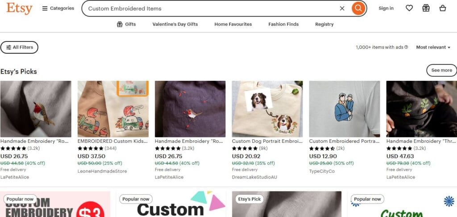This screenshot has width=457, height=217.
Task: Open the All Filters panel
Action: point(19,47)
